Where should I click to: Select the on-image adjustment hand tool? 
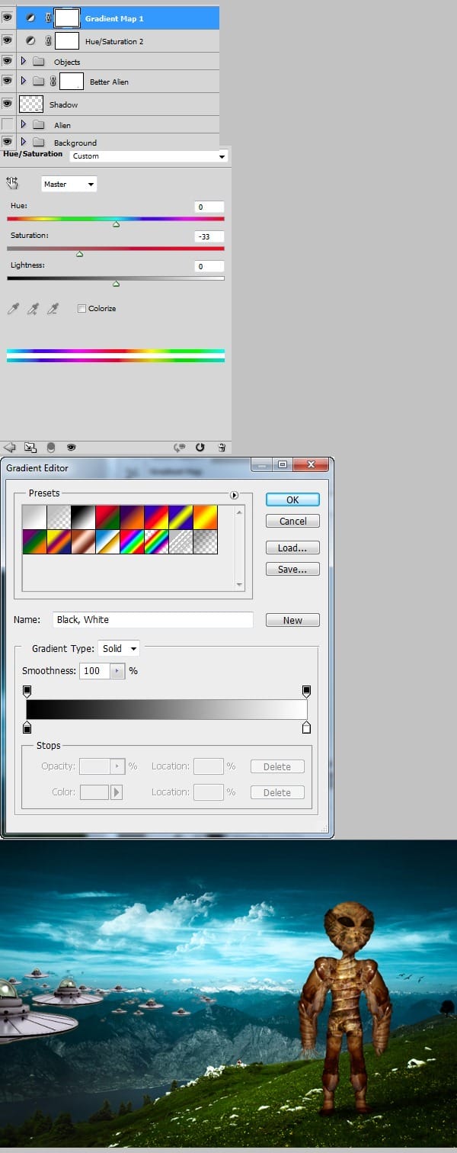click(x=12, y=183)
